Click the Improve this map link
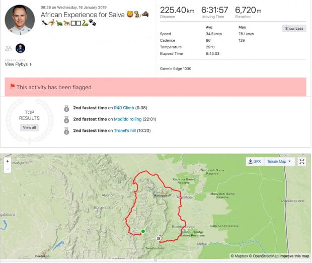Screen dimensions: 312x263 (294, 256)
